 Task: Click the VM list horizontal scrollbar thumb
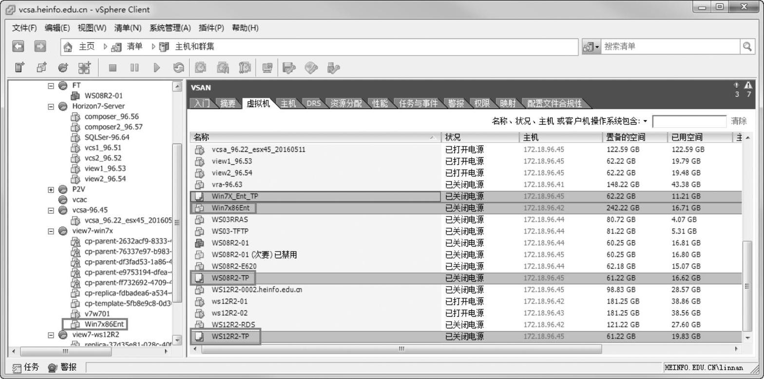[x=401, y=349]
